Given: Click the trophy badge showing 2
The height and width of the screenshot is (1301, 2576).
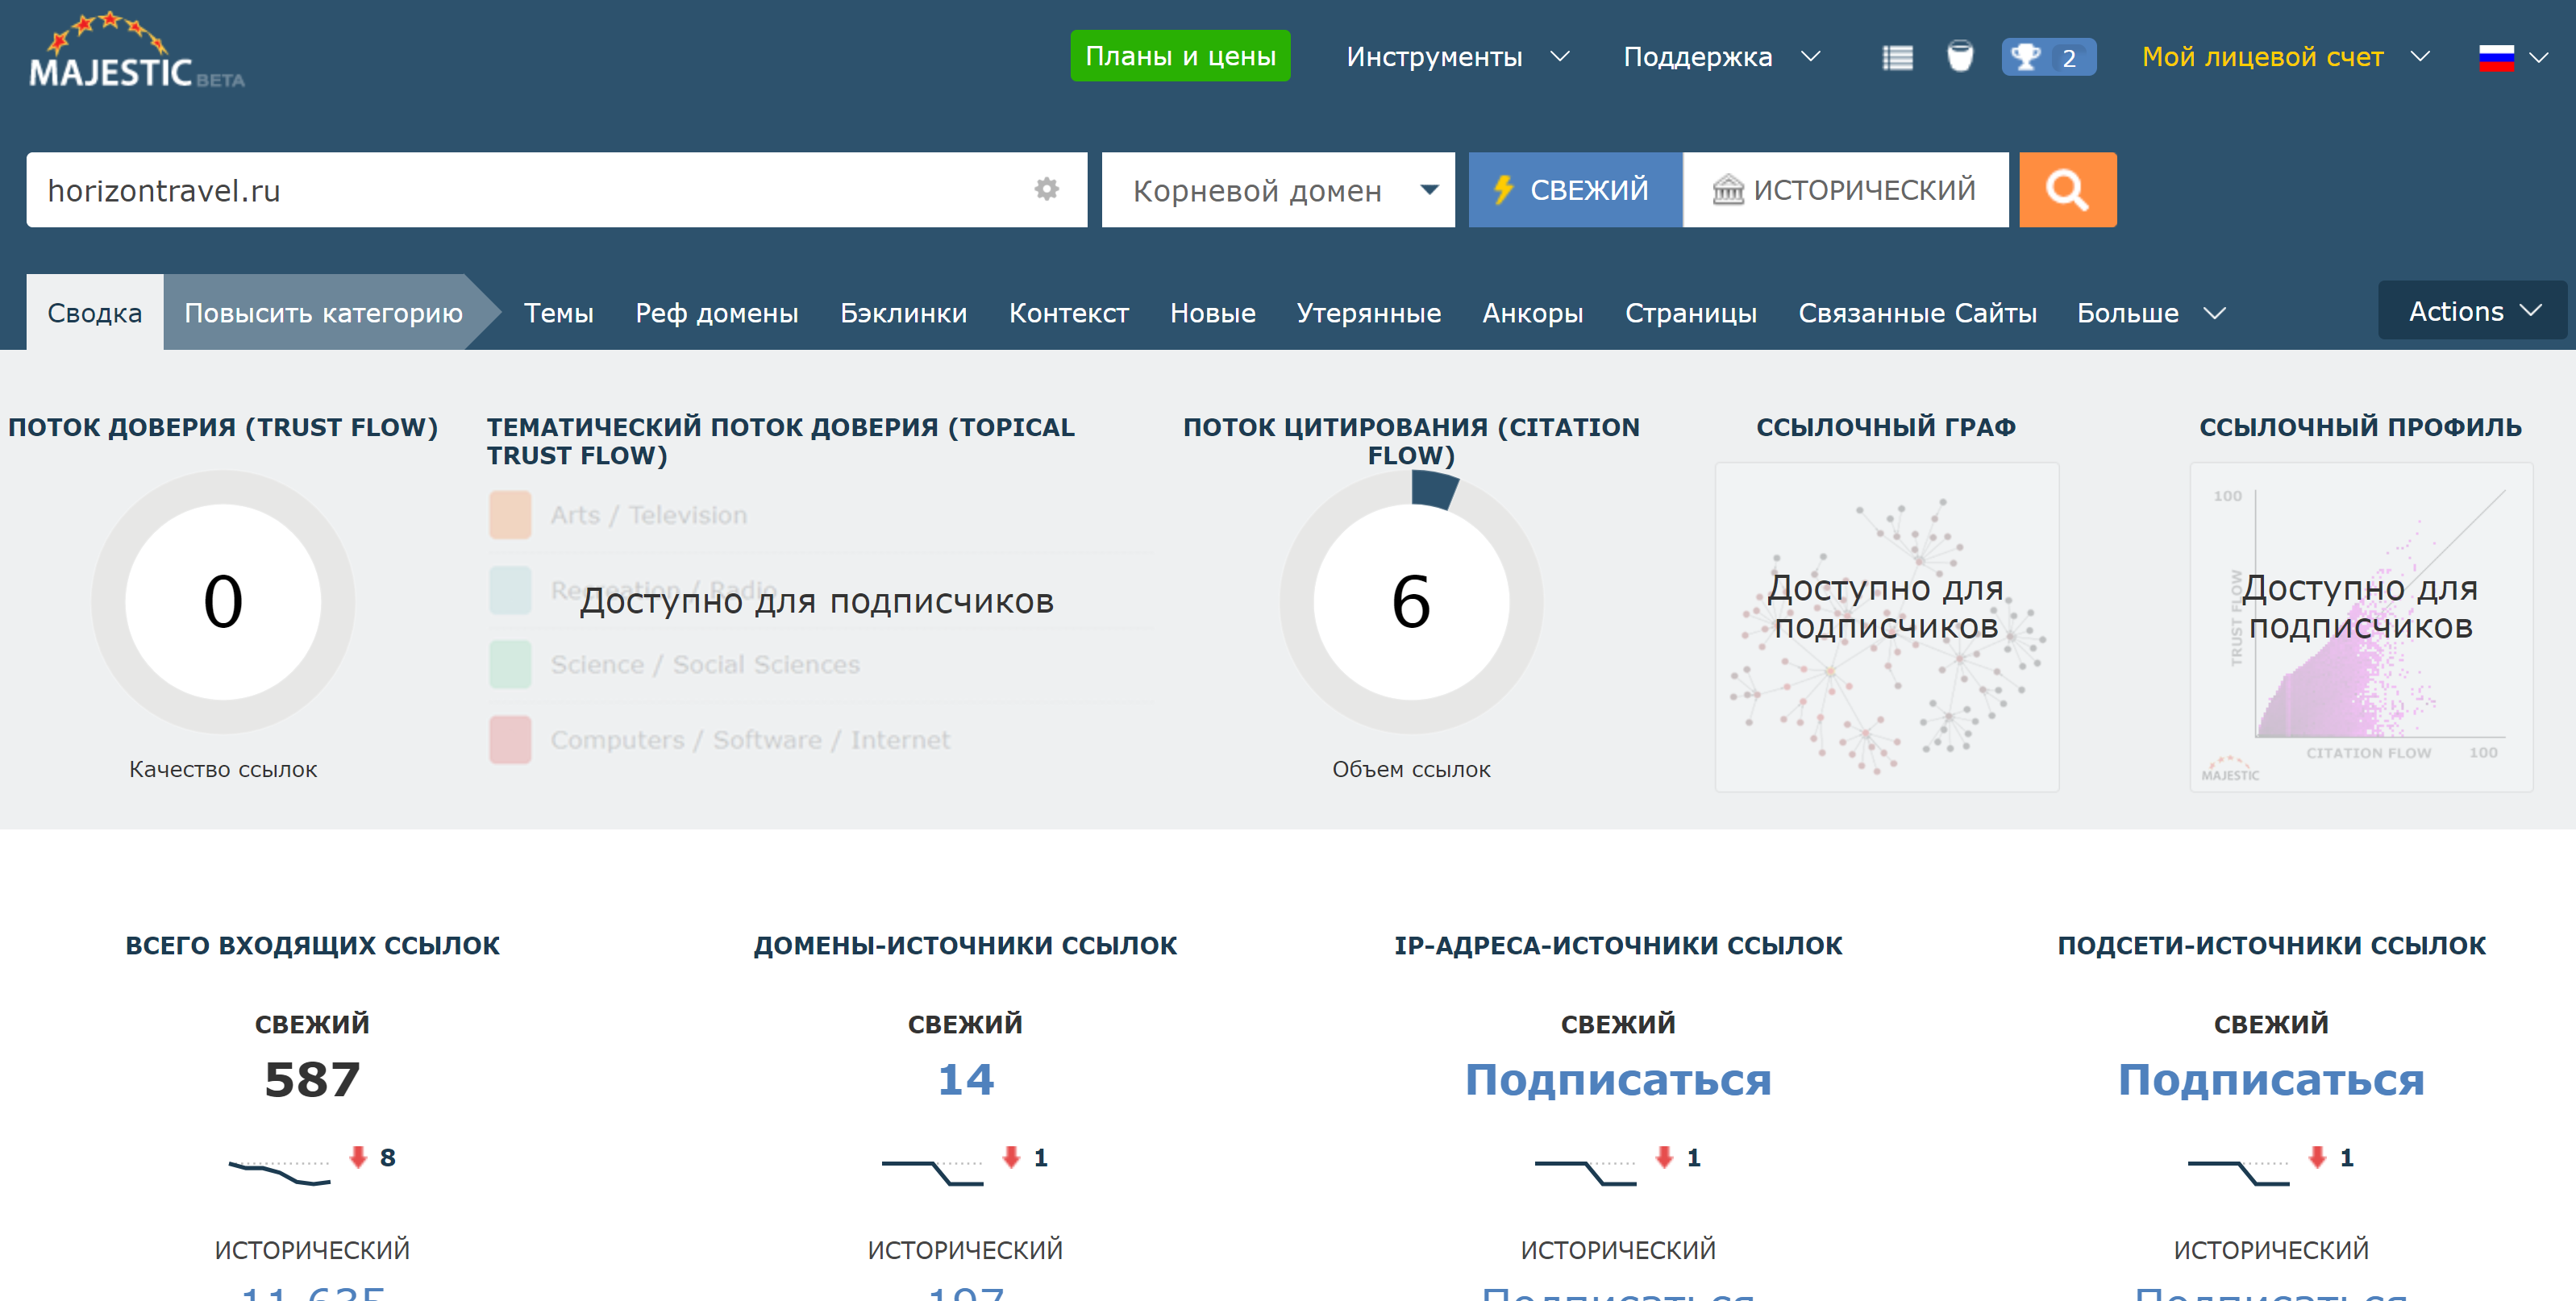Looking at the screenshot, I should tap(2048, 57).
